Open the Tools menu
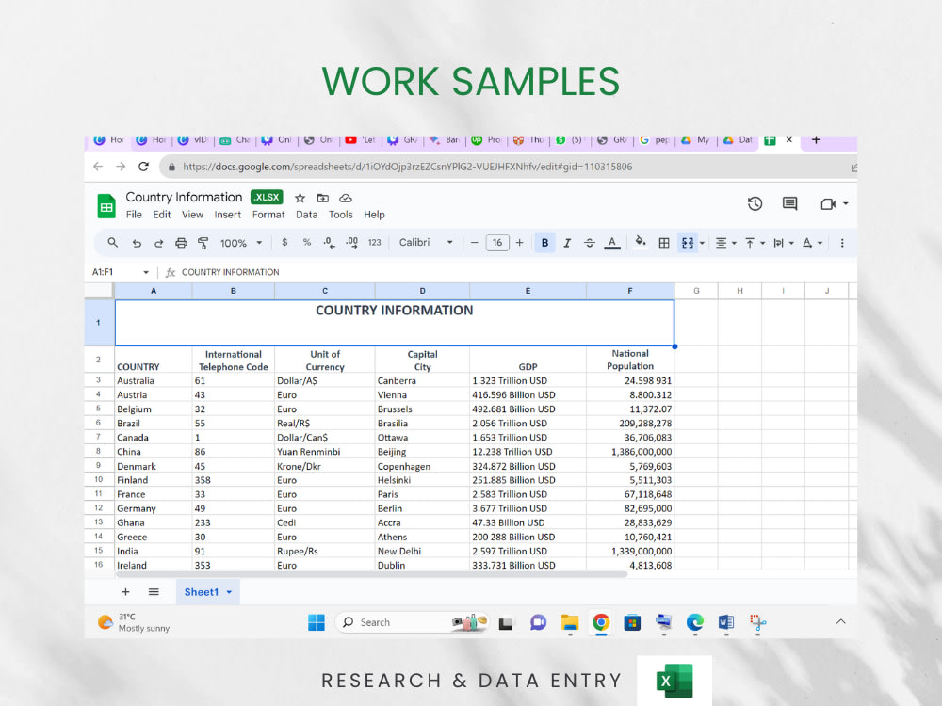The height and width of the screenshot is (706, 942). (341, 215)
